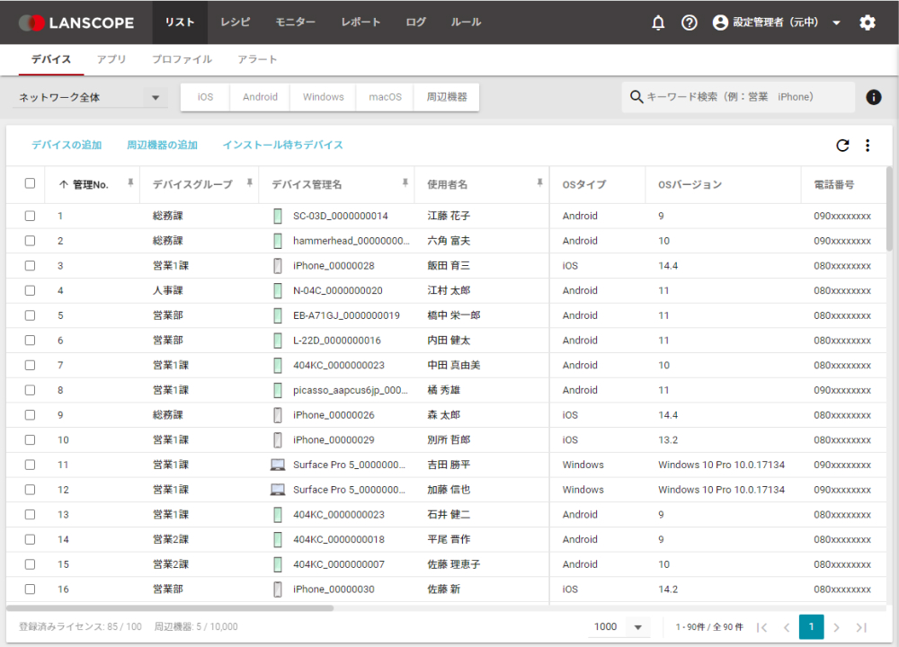Expand the 設定管理者 account dropdown arrow
This screenshot has width=899, height=647.
click(x=836, y=22)
